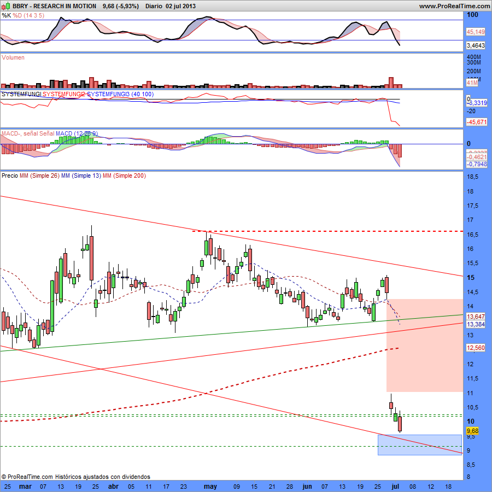This screenshot has width=492, height=492.
Task: Click the 3,4643 stochastic value tag
Action: coord(476,45)
